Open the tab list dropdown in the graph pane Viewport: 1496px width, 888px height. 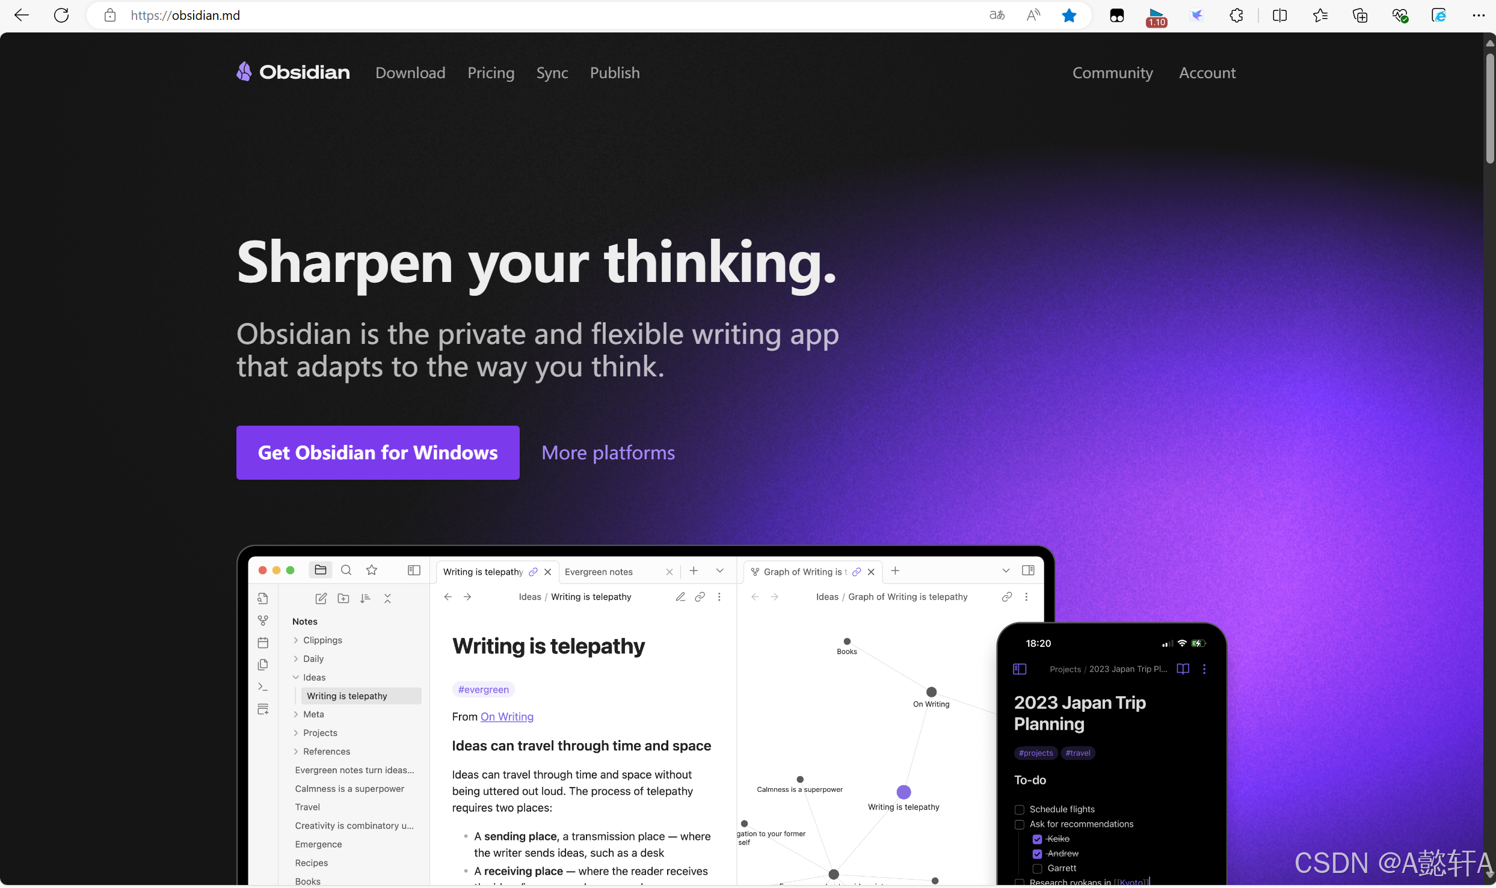(1006, 571)
